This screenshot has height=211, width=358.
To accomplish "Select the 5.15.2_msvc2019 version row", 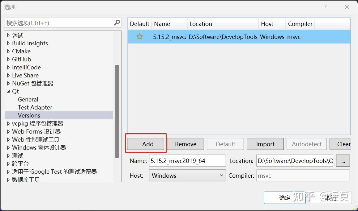I will (216, 37).
